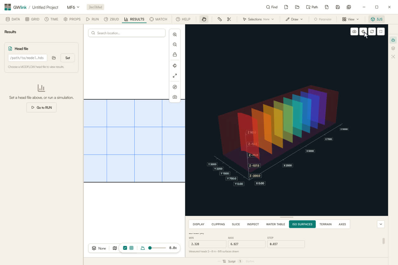
Task: Click the 2ec0bfad hash badge
Action: [95, 7]
